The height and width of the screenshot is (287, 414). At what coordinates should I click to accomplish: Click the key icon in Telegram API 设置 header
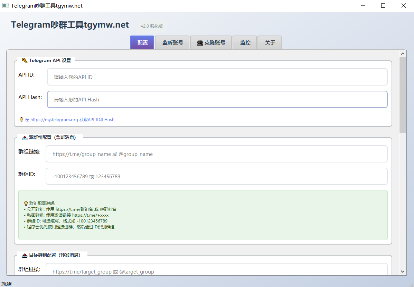pos(25,61)
